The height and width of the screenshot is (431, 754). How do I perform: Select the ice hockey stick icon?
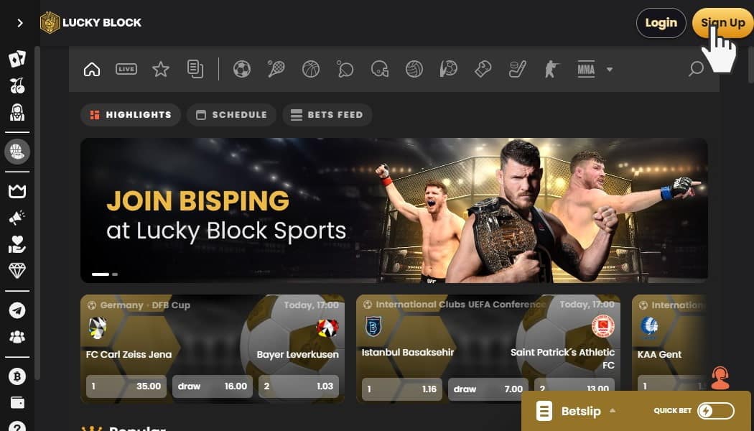[x=518, y=69]
